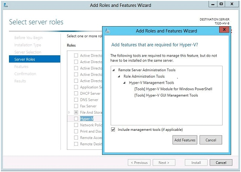This screenshot has height=172, width=241.
Task: Select the highlighted Hyper-V role name
Action: point(87,119)
